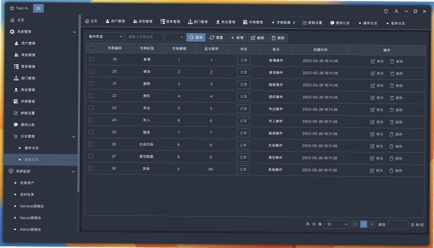
Task: Click the 系统管理 gear icon in sidebar
Action: tap(12, 32)
